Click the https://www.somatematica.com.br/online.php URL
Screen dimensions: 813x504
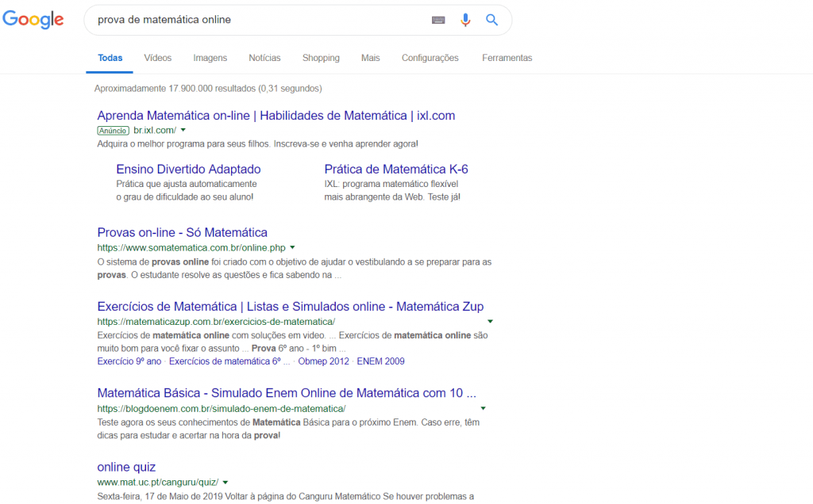(x=191, y=248)
